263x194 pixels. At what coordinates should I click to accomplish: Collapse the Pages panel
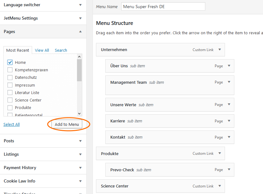pos(80,31)
